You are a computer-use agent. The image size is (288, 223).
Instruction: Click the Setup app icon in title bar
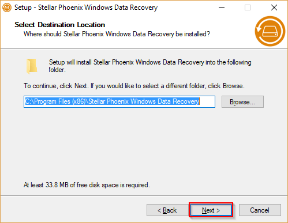click(x=7, y=7)
